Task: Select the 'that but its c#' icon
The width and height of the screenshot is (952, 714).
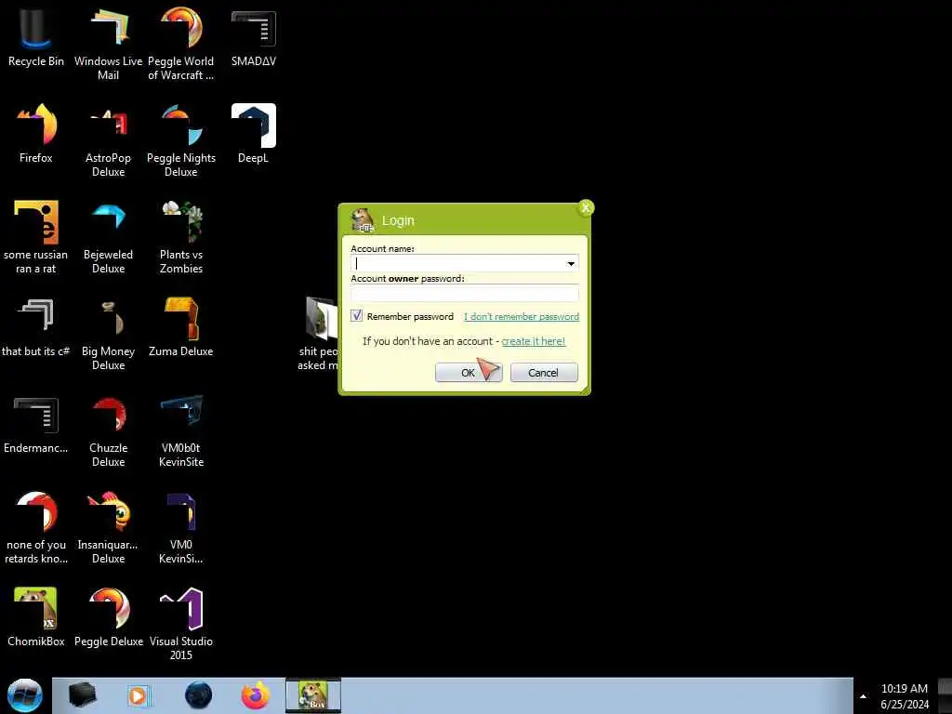Action: (x=36, y=326)
